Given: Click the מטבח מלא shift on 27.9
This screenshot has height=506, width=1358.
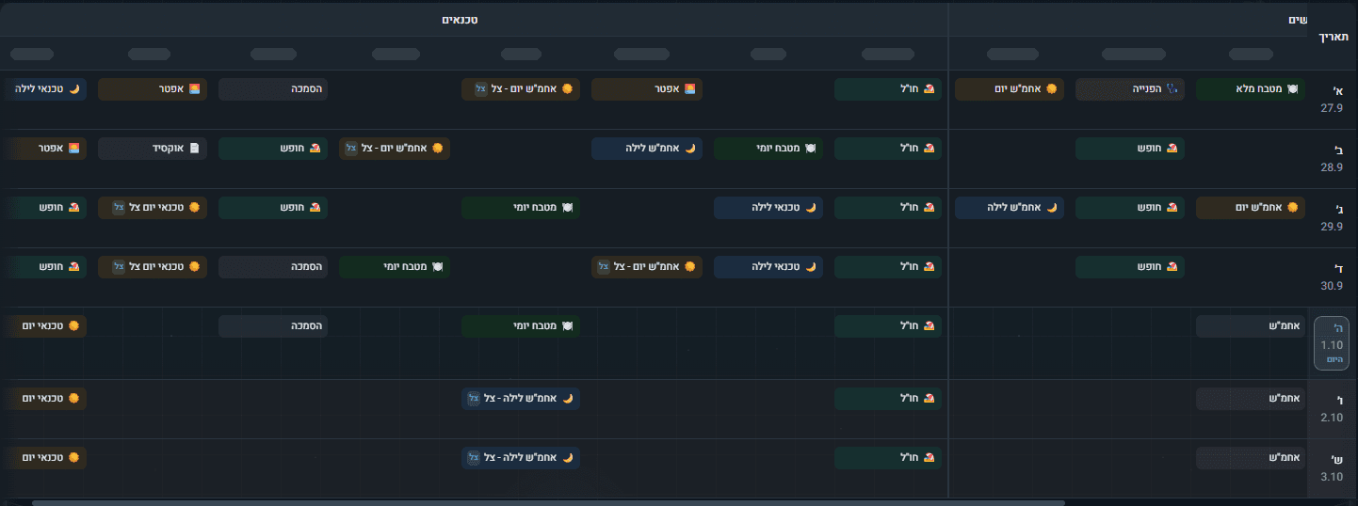Looking at the screenshot, I should point(1251,89).
